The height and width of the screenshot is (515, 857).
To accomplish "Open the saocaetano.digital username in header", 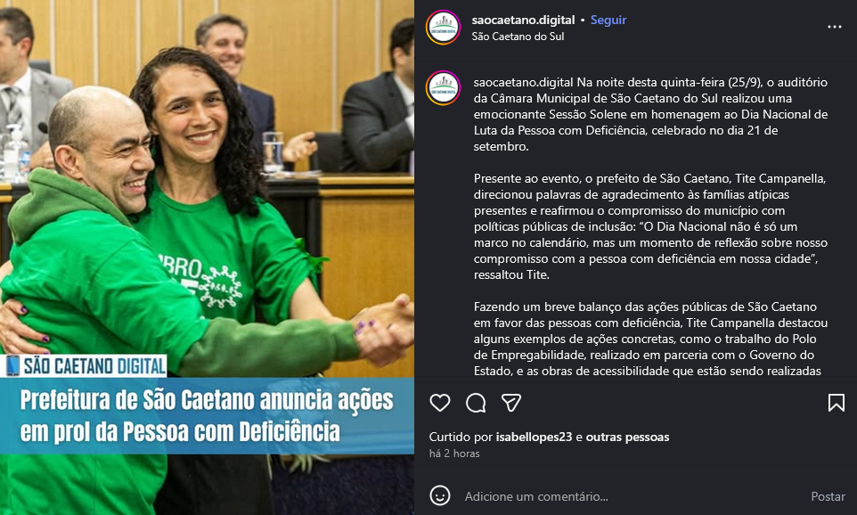I will [523, 20].
